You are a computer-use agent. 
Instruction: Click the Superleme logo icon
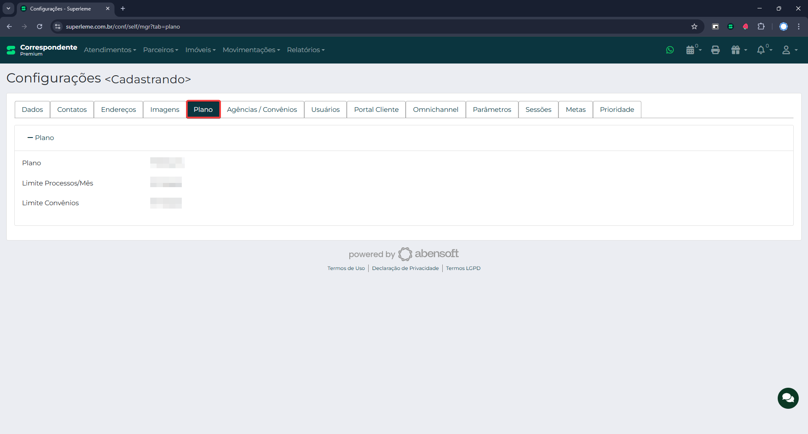[x=11, y=50]
